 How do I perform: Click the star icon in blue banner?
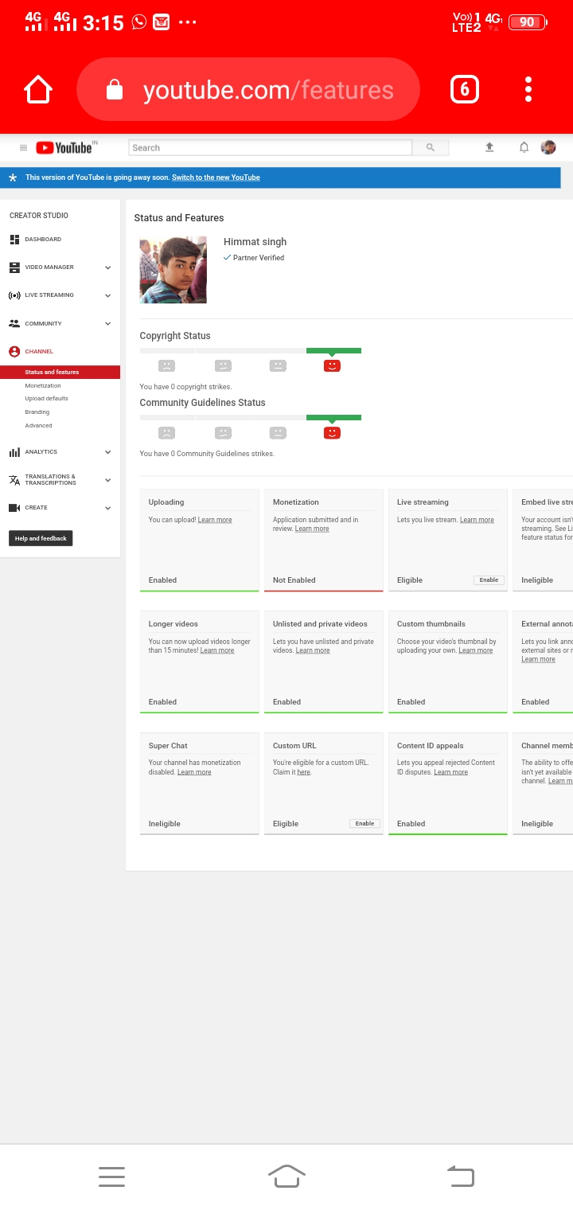click(x=13, y=178)
